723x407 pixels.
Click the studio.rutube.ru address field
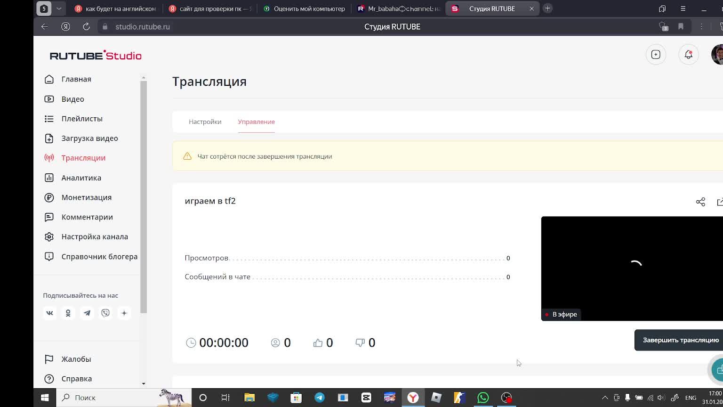point(143,27)
